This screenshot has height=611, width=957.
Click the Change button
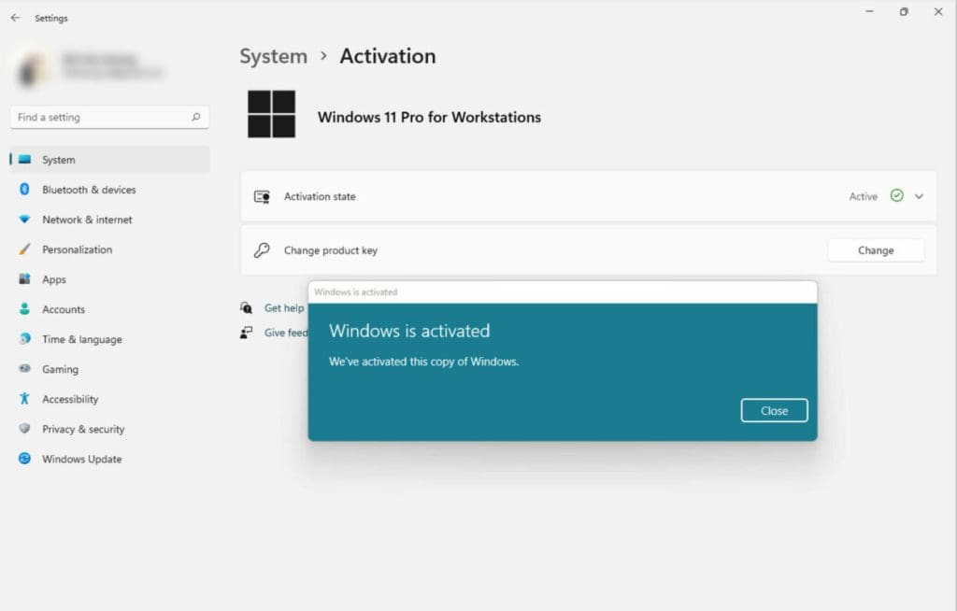point(876,250)
